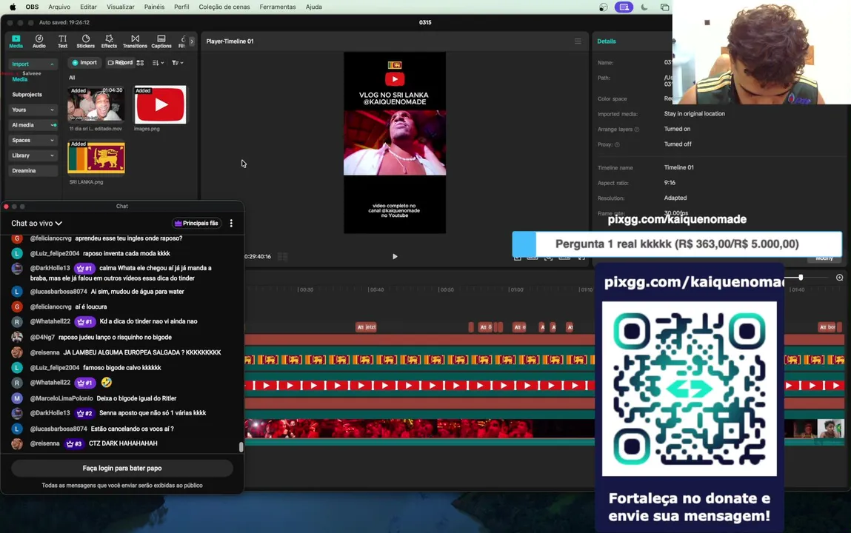Open the Stickers panel icon

(86, 41)
